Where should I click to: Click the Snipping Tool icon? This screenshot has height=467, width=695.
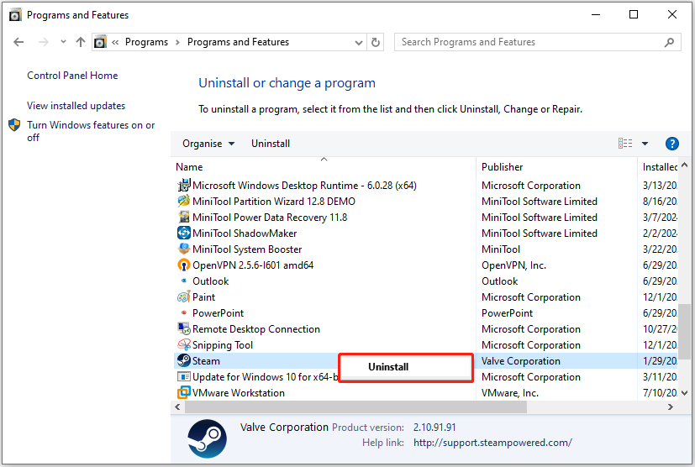point(184,345)
